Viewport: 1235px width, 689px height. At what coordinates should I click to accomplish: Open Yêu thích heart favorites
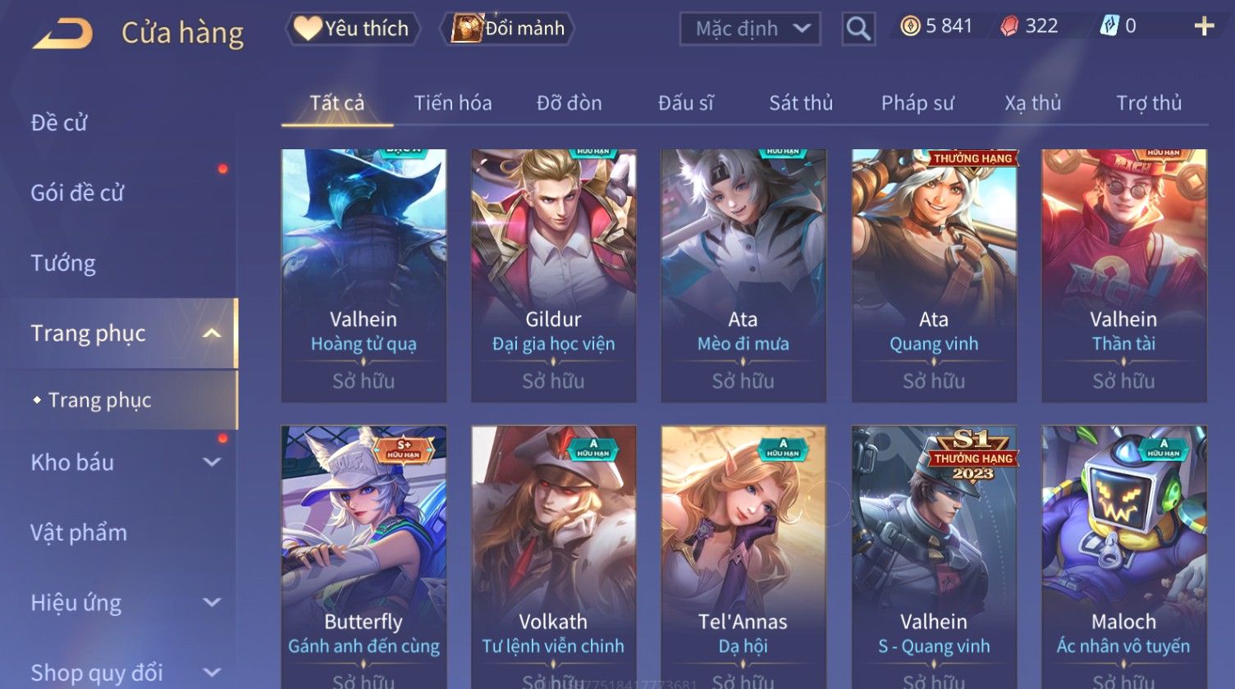tap(352, 29)
